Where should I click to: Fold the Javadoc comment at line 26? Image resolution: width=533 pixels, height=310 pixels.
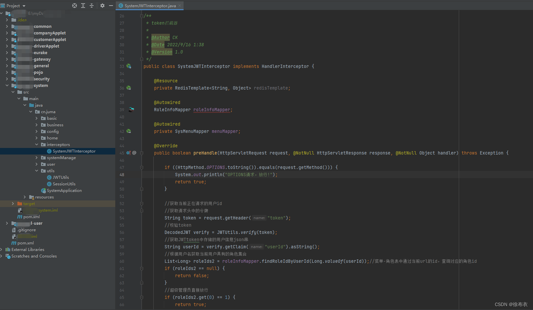pyautogui.click(x=142, y=16)
